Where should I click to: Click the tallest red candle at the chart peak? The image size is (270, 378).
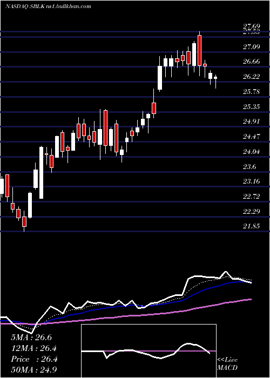click(x=199, y=50)
